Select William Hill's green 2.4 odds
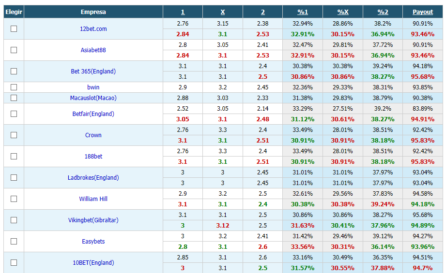Image resolution: width=446 pixels, height=273 pixels. coord(263,204)
